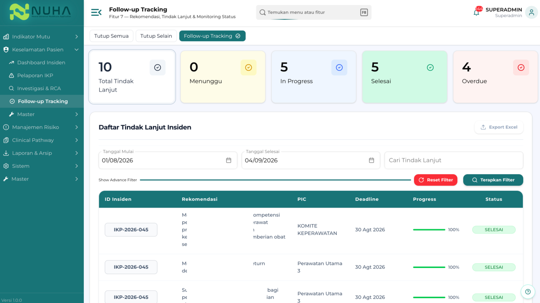The width and height of the screenshot is (540, 303).
Task: Apply filters with Terapkan Filter
Action: [493, 180]
